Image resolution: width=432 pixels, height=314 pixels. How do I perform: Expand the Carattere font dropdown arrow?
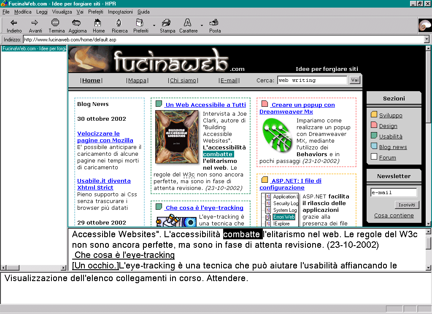click(202, 26)
